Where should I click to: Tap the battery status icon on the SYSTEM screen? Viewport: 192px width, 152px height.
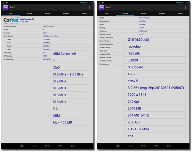point(179,3)
